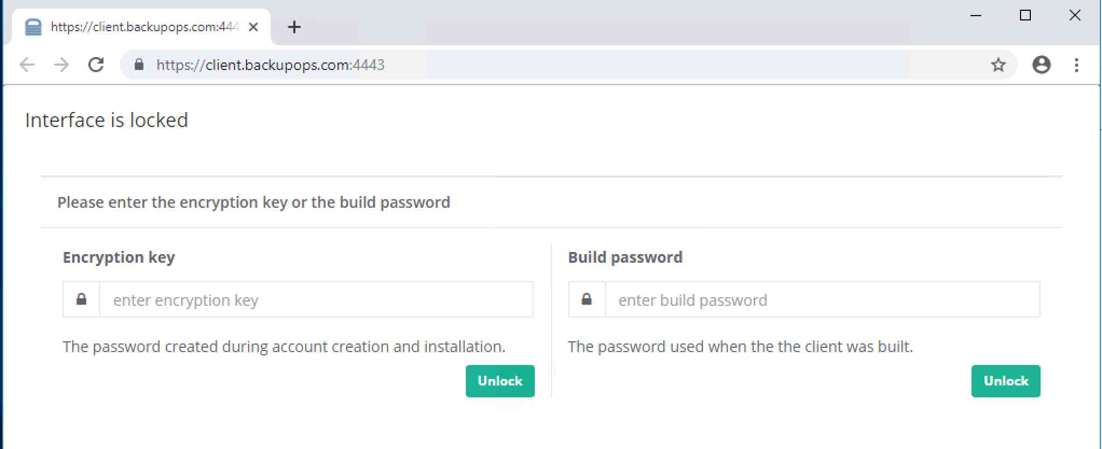Click into the build password field
Screen dimensions: 1102x449
(x=822, y=299)
